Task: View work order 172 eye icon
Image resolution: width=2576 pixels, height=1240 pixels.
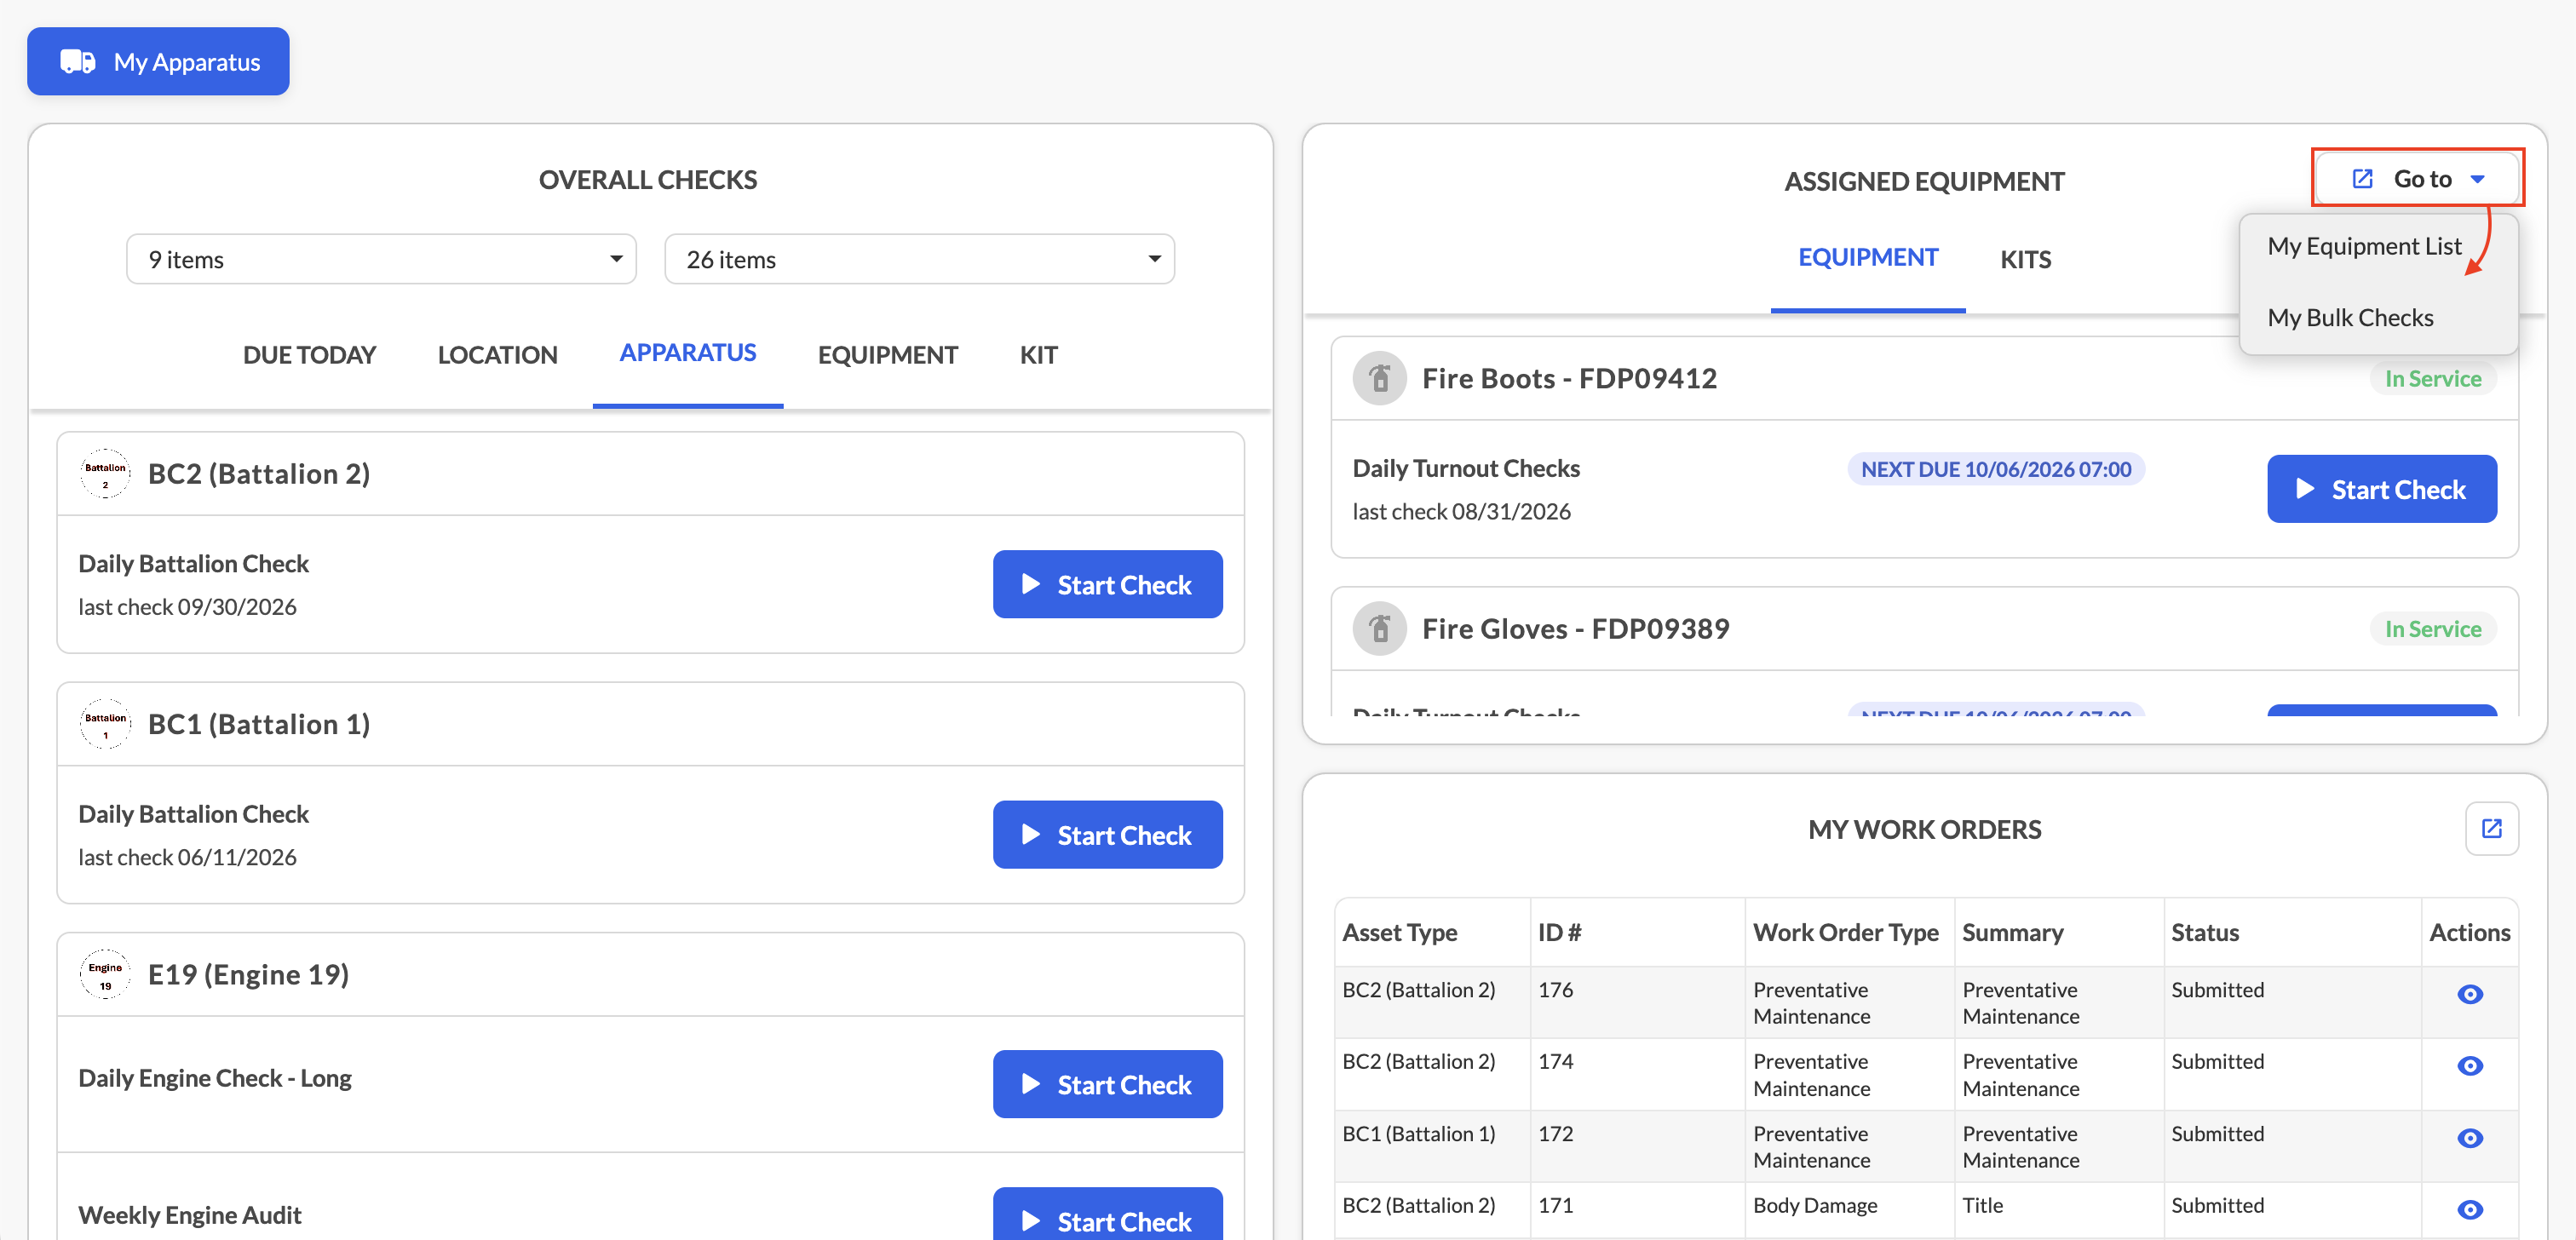Action: pyautogui.click(x=2469, y=1138)
